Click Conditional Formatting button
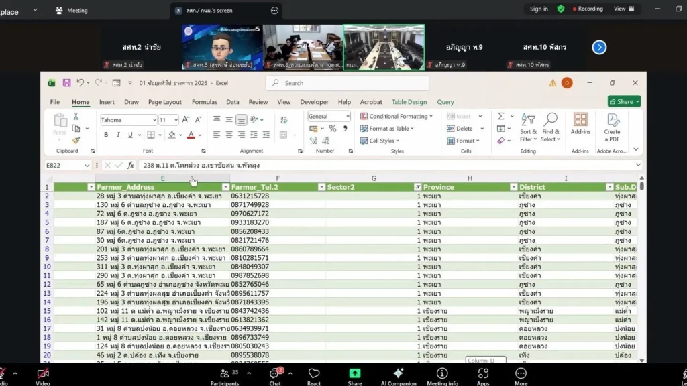This screenshot has width=687, height=386. pos(397,116)
